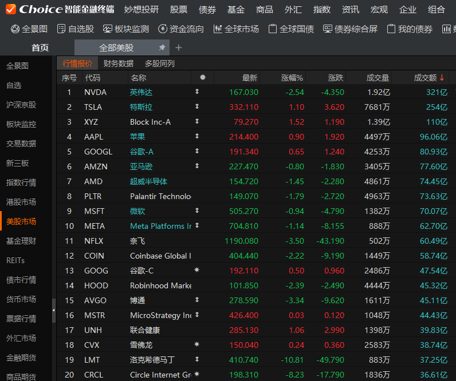Select 美股市场 in sidebar
Image resolution: width=456 pixels, height=381 pixels.
coord(21,221)
